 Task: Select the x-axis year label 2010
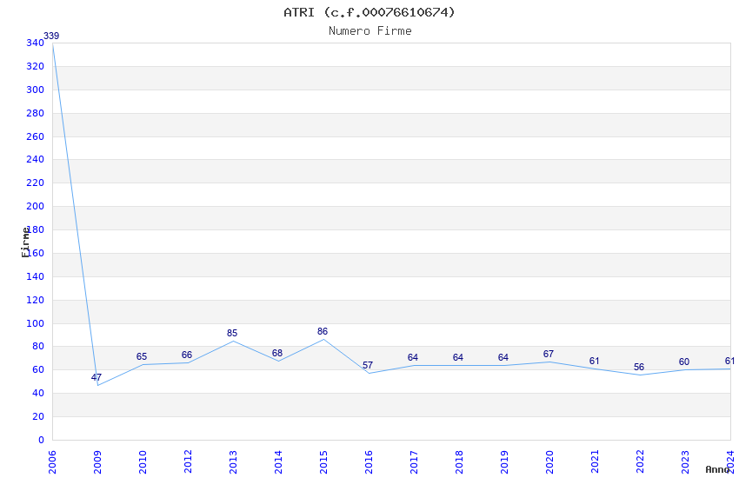(143, 461)
